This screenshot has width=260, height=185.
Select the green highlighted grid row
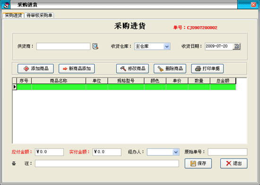pos(126,87)
